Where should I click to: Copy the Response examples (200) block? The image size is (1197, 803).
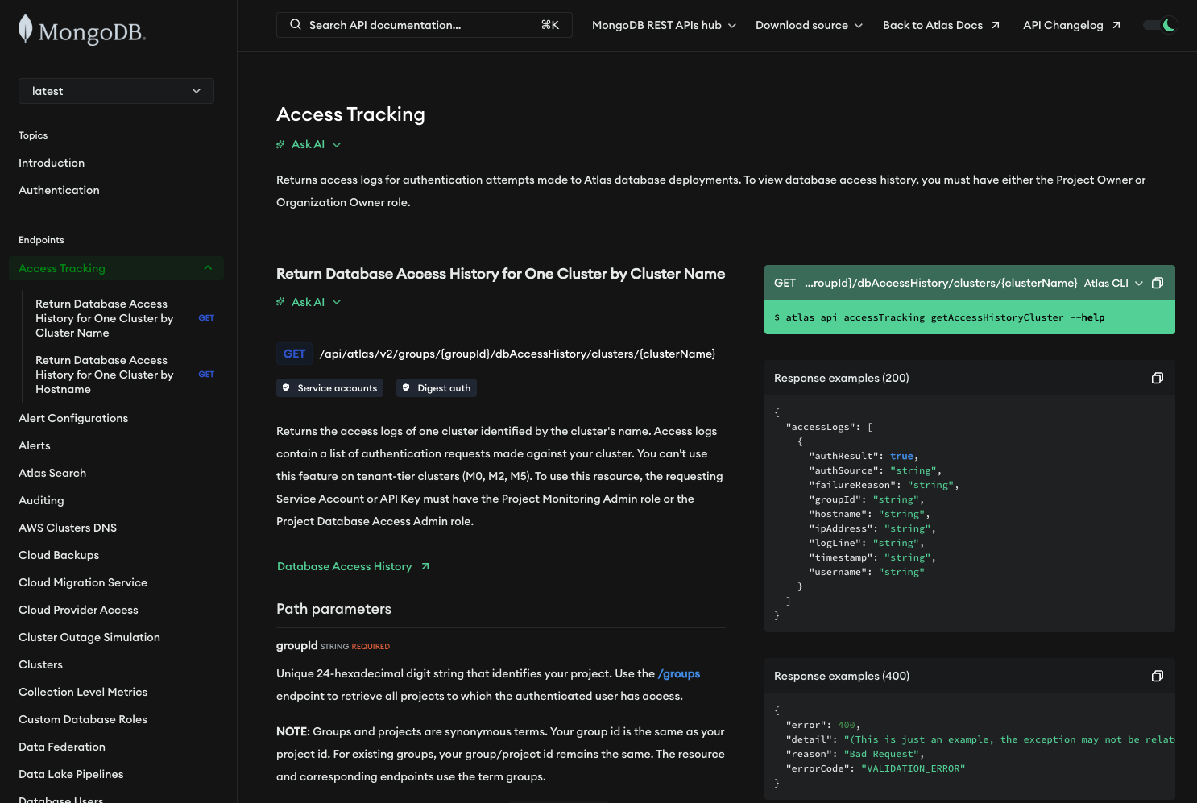(1158, 378)
